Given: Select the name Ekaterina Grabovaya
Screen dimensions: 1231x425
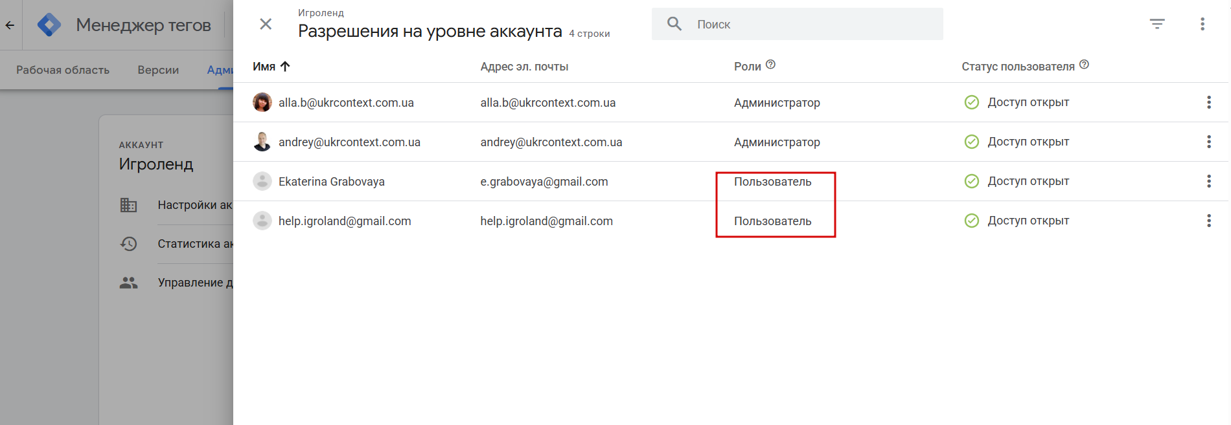Looking at the screenshot, I should point(332,182).
